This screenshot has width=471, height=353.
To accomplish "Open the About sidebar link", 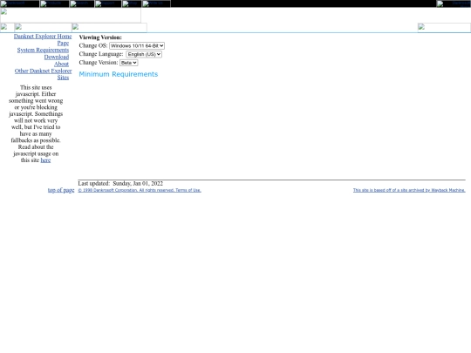I will click(x=61, y=64).
